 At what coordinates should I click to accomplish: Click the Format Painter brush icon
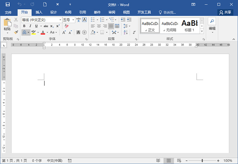(x=16, y=32)
